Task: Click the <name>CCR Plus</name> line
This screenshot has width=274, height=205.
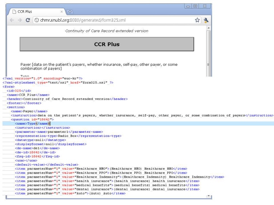Action: point(28,95)
